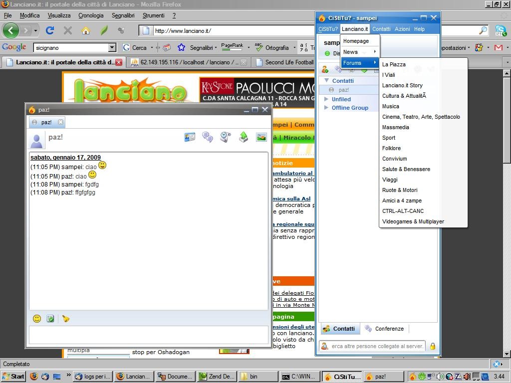Click the Firefox quick launch icon

[34, 377]
